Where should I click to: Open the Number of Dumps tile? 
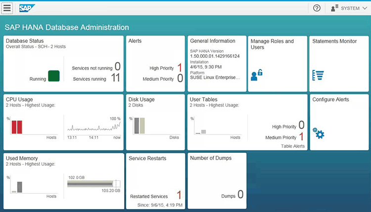(x=216, y=180)
